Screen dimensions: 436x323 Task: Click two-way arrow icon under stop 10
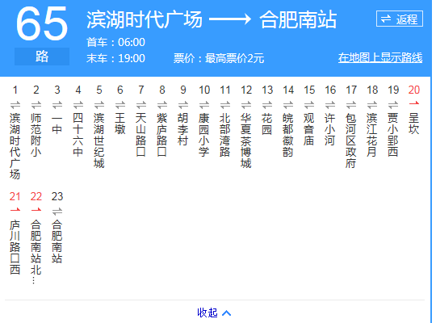(x=203, y=105)
